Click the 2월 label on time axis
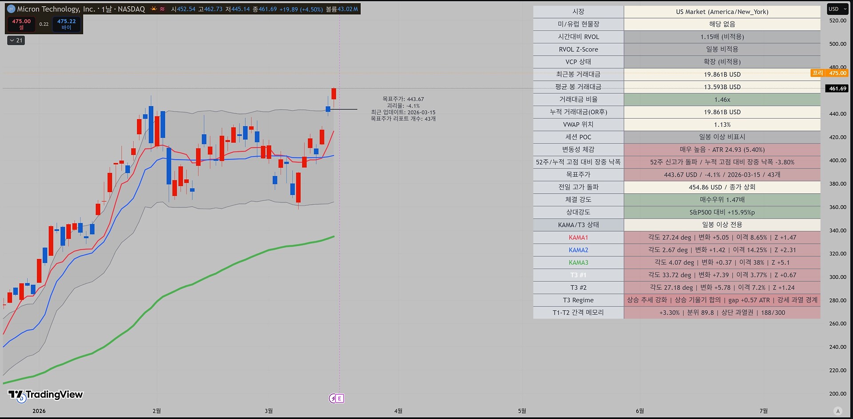The height and width of the screenshot is (419, 853). tap(156, 411)
